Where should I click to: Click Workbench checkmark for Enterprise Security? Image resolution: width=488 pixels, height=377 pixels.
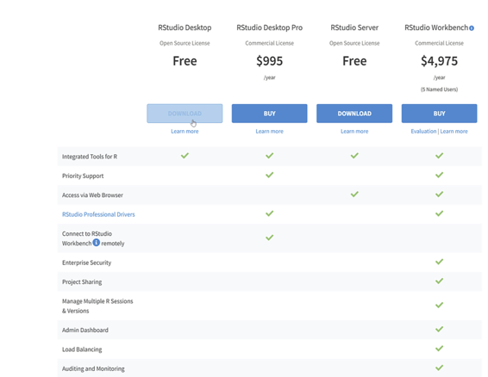(x=439, y=262)
